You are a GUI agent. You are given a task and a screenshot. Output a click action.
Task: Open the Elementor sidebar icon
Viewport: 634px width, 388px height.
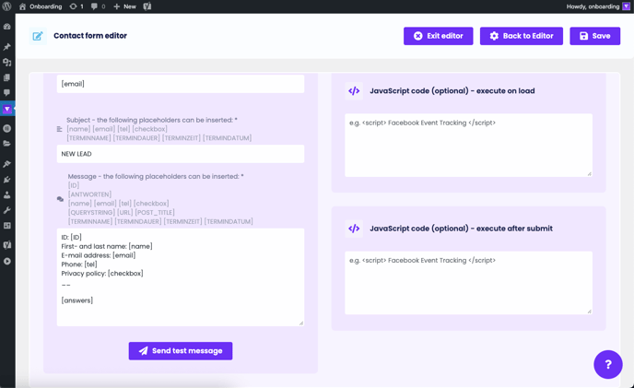(x=6, y=129)
